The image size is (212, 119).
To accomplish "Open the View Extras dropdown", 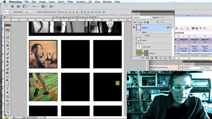I will click(25, 6).
